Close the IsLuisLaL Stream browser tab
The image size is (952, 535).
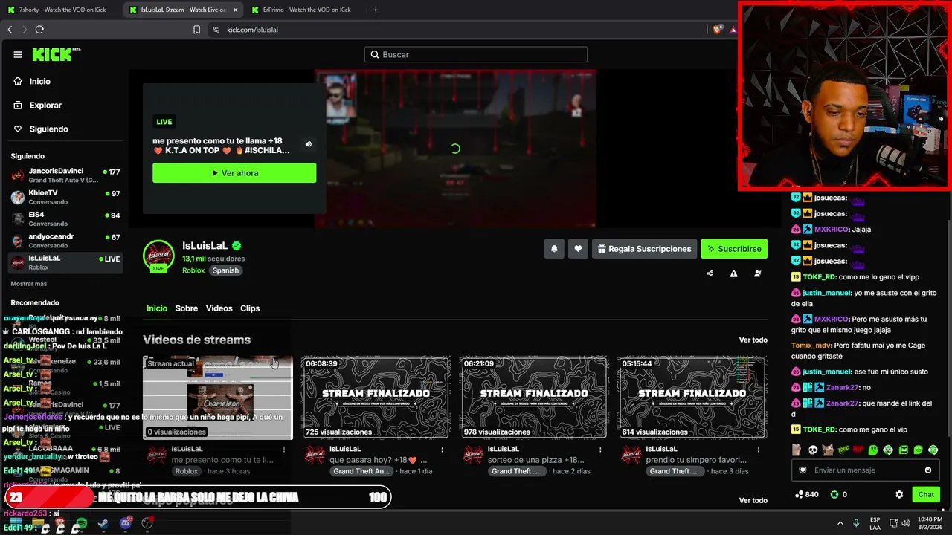(236, 10)
